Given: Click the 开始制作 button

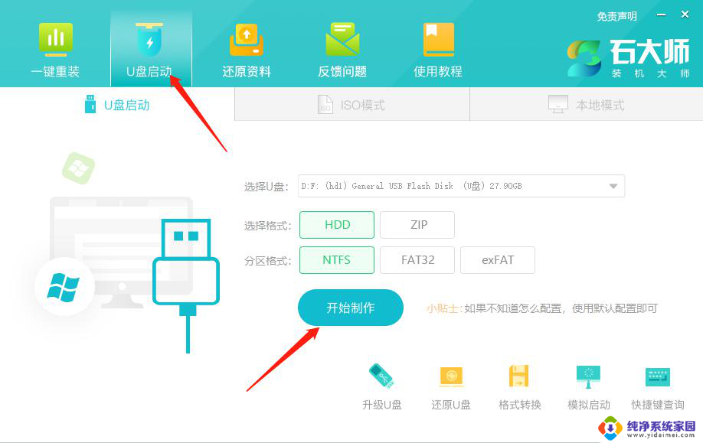Looking at the screenshot, I should pyautogui.click(x=351, y=308).
